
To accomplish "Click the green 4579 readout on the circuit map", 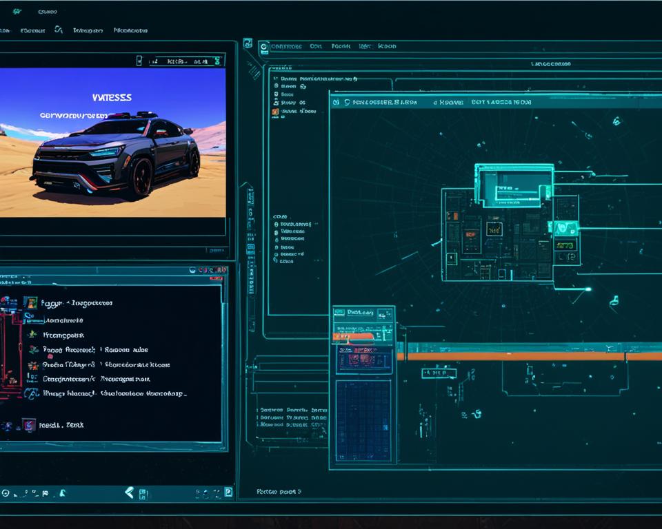I will (x=565, y=246).
